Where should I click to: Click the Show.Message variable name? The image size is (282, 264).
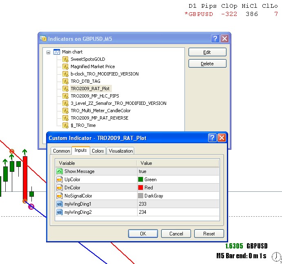(x=79, y=171)
